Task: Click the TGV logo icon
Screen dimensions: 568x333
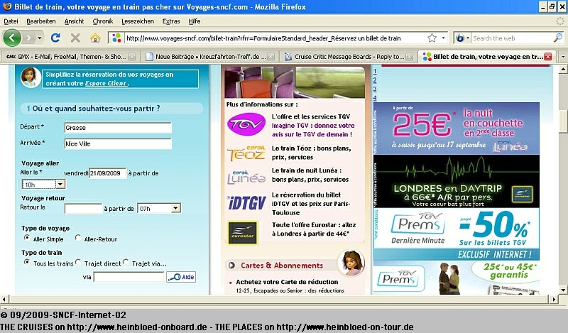Action: pyautogui.click(x=246, y=124)
